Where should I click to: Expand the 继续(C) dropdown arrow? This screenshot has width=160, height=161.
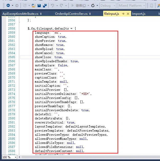88,5
